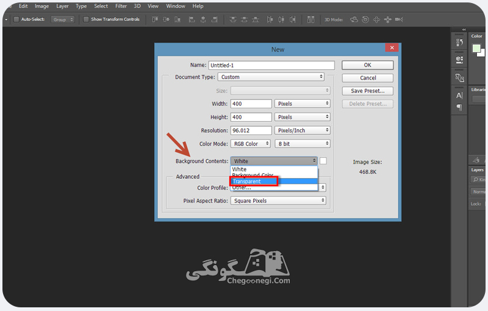488x311 pixels.
Task: Click the Cancel button
Action: [x=368, y=78]
